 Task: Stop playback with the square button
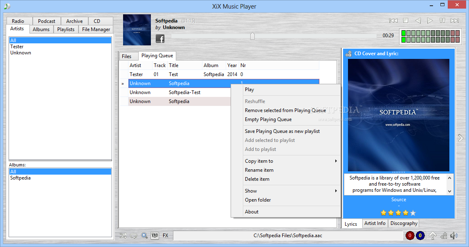tap(406, 20)
